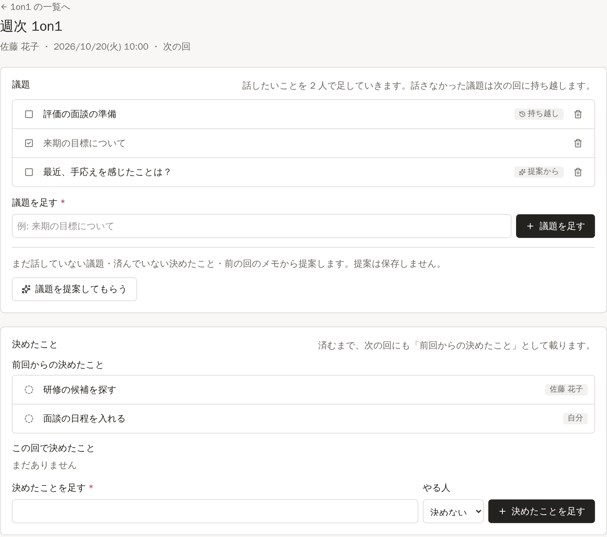Mark 研修の候補を探す as done

[29, 390]
